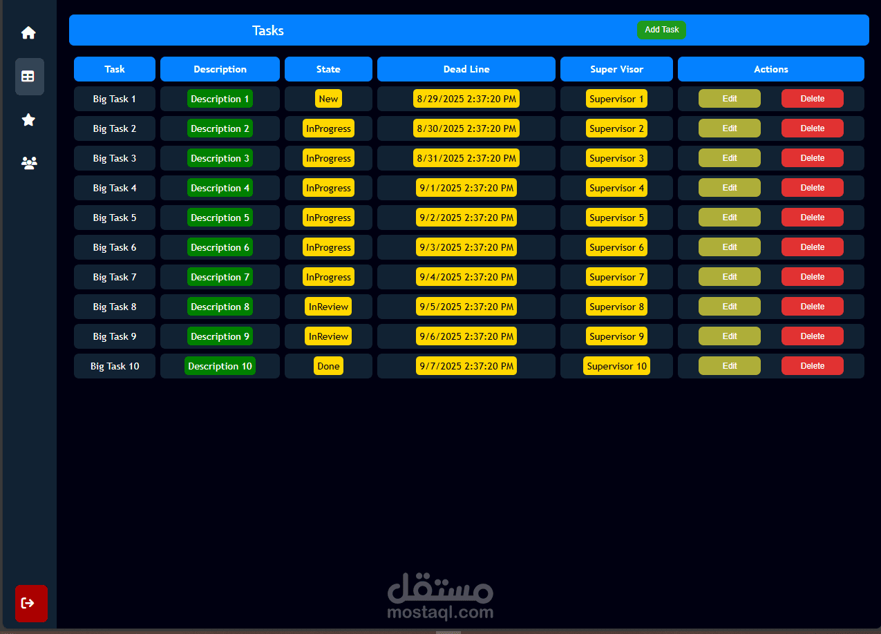Click deadline 9/7/2025 2:37:20 PM
This screenshot has height=634, width=881.
(x=466, y=366)
